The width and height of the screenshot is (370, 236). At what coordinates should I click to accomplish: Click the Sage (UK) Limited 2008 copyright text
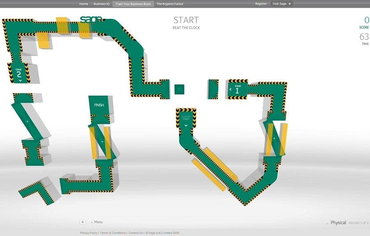tap(162, 233)
